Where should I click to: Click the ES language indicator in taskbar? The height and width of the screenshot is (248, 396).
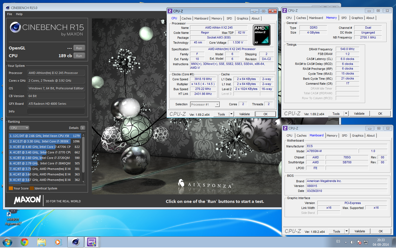click(x=338, y=242)
